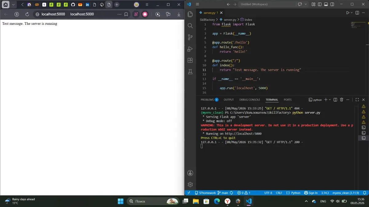Screen dimensions: 369x207
Task: Switch to the DEBUG CONSOLE tab
Action: coord(250,100)
